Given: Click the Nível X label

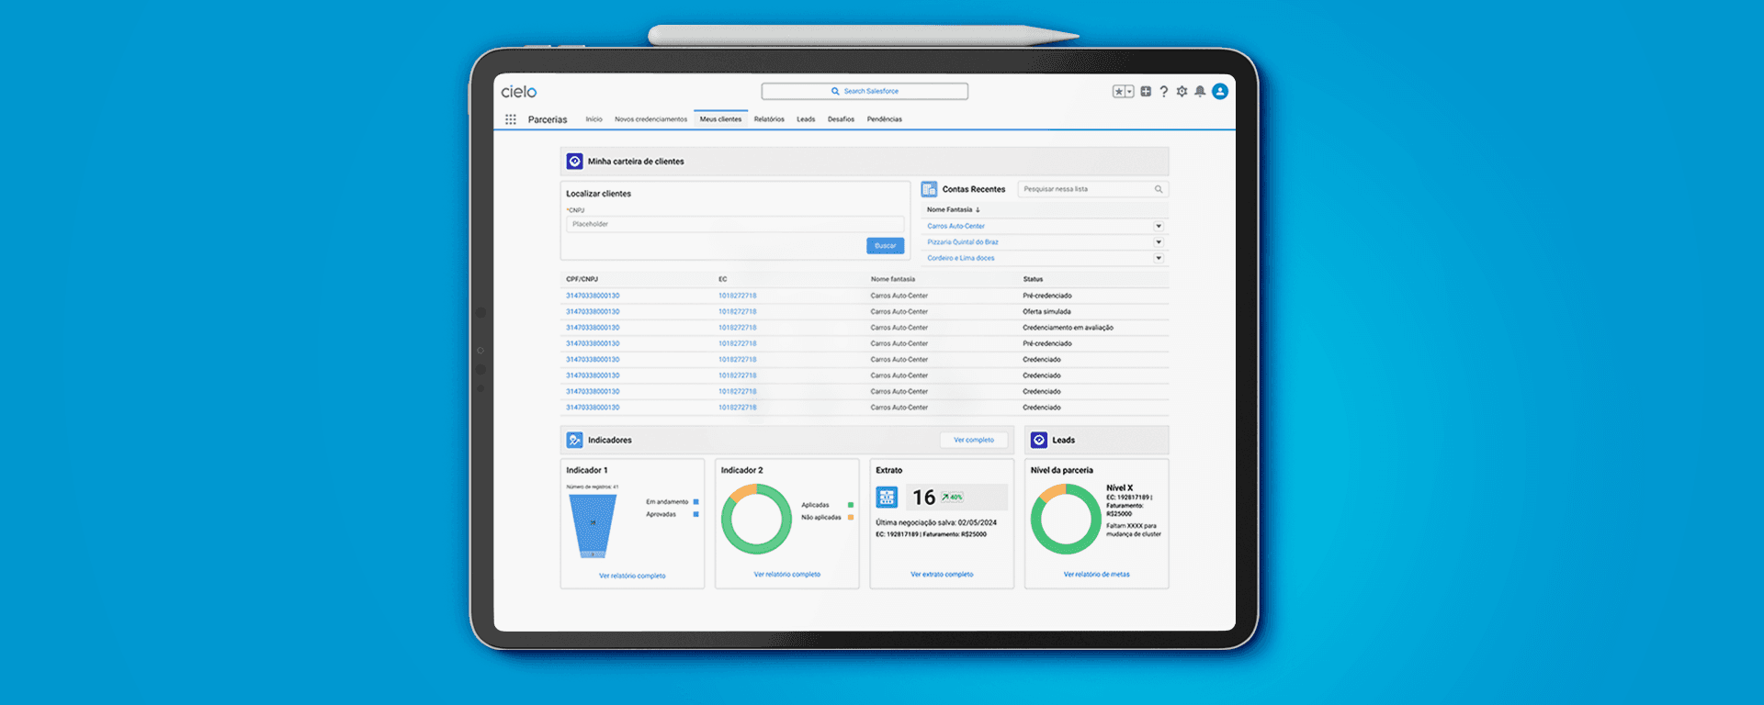Looking at the screenshot, I should 1119,488.
